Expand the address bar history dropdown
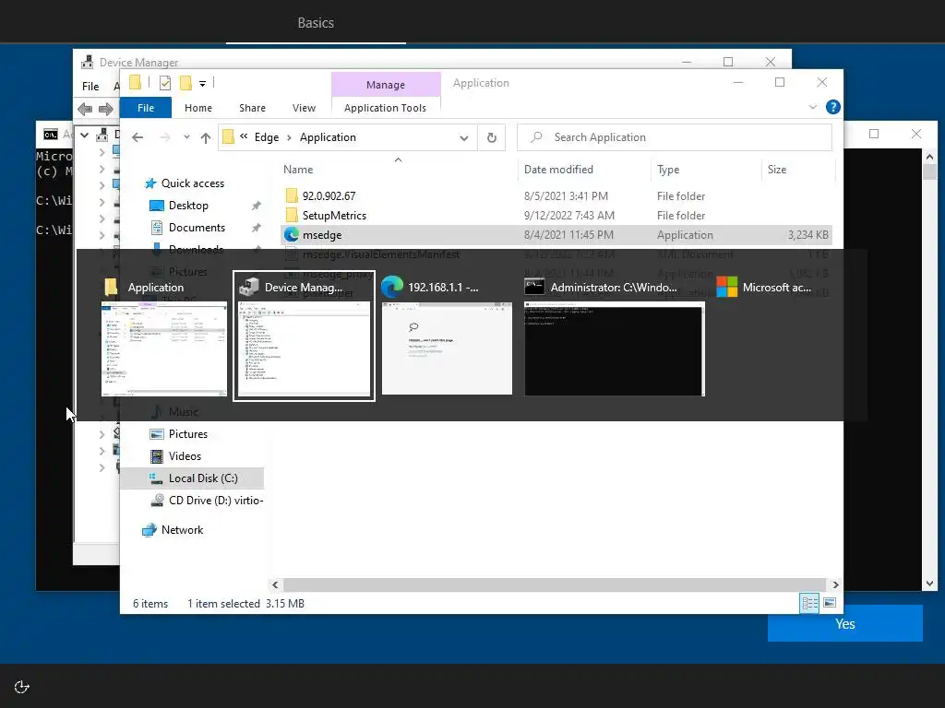The image size is (945, 708). coord(463,138)
